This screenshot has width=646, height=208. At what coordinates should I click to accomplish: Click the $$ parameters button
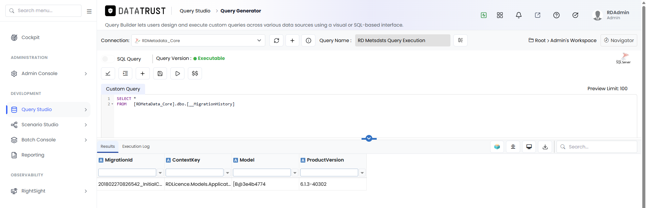coord(195,73)
